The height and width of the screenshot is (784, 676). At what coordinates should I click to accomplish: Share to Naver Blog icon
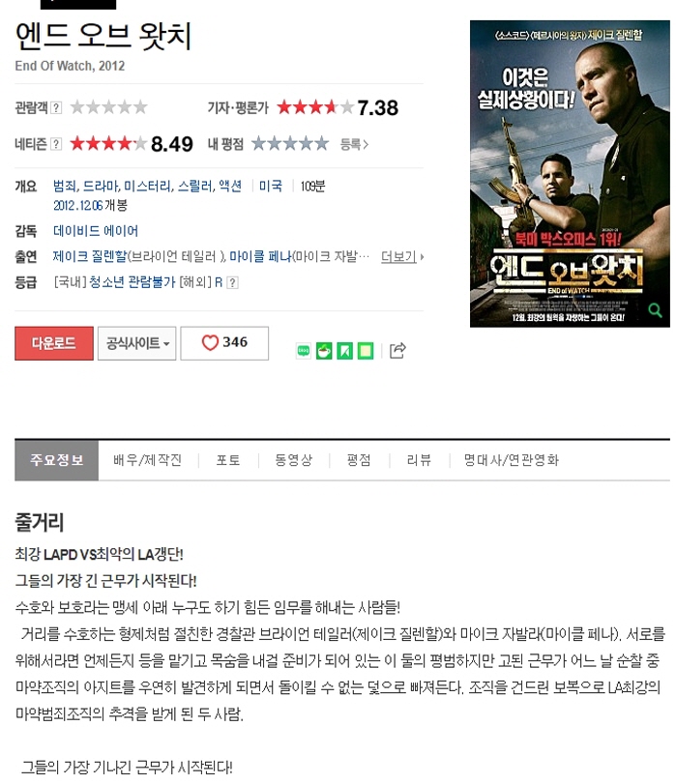[x=304, y=351]
